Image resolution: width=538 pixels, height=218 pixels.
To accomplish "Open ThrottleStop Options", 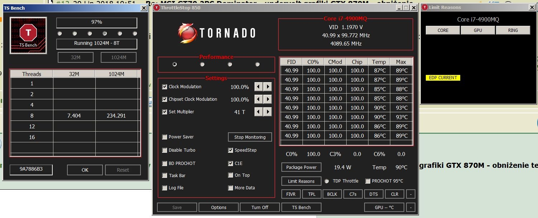I will coord(219,207).
